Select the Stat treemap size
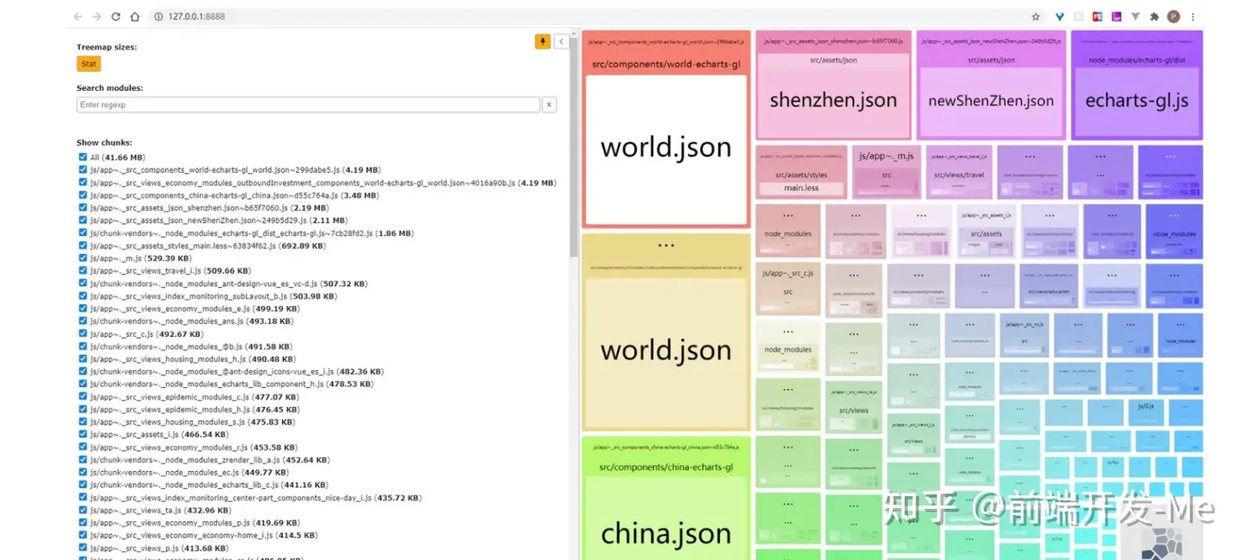The image size is (1246, 560). (x=88, y=64)
